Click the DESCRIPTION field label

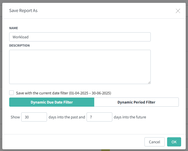19,45
